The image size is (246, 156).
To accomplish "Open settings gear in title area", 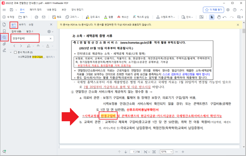I will pos(228,10).
